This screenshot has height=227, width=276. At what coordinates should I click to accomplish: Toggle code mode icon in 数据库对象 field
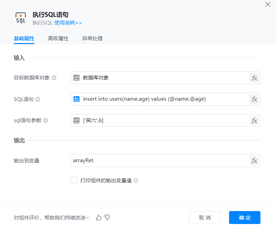coord(77,78)
